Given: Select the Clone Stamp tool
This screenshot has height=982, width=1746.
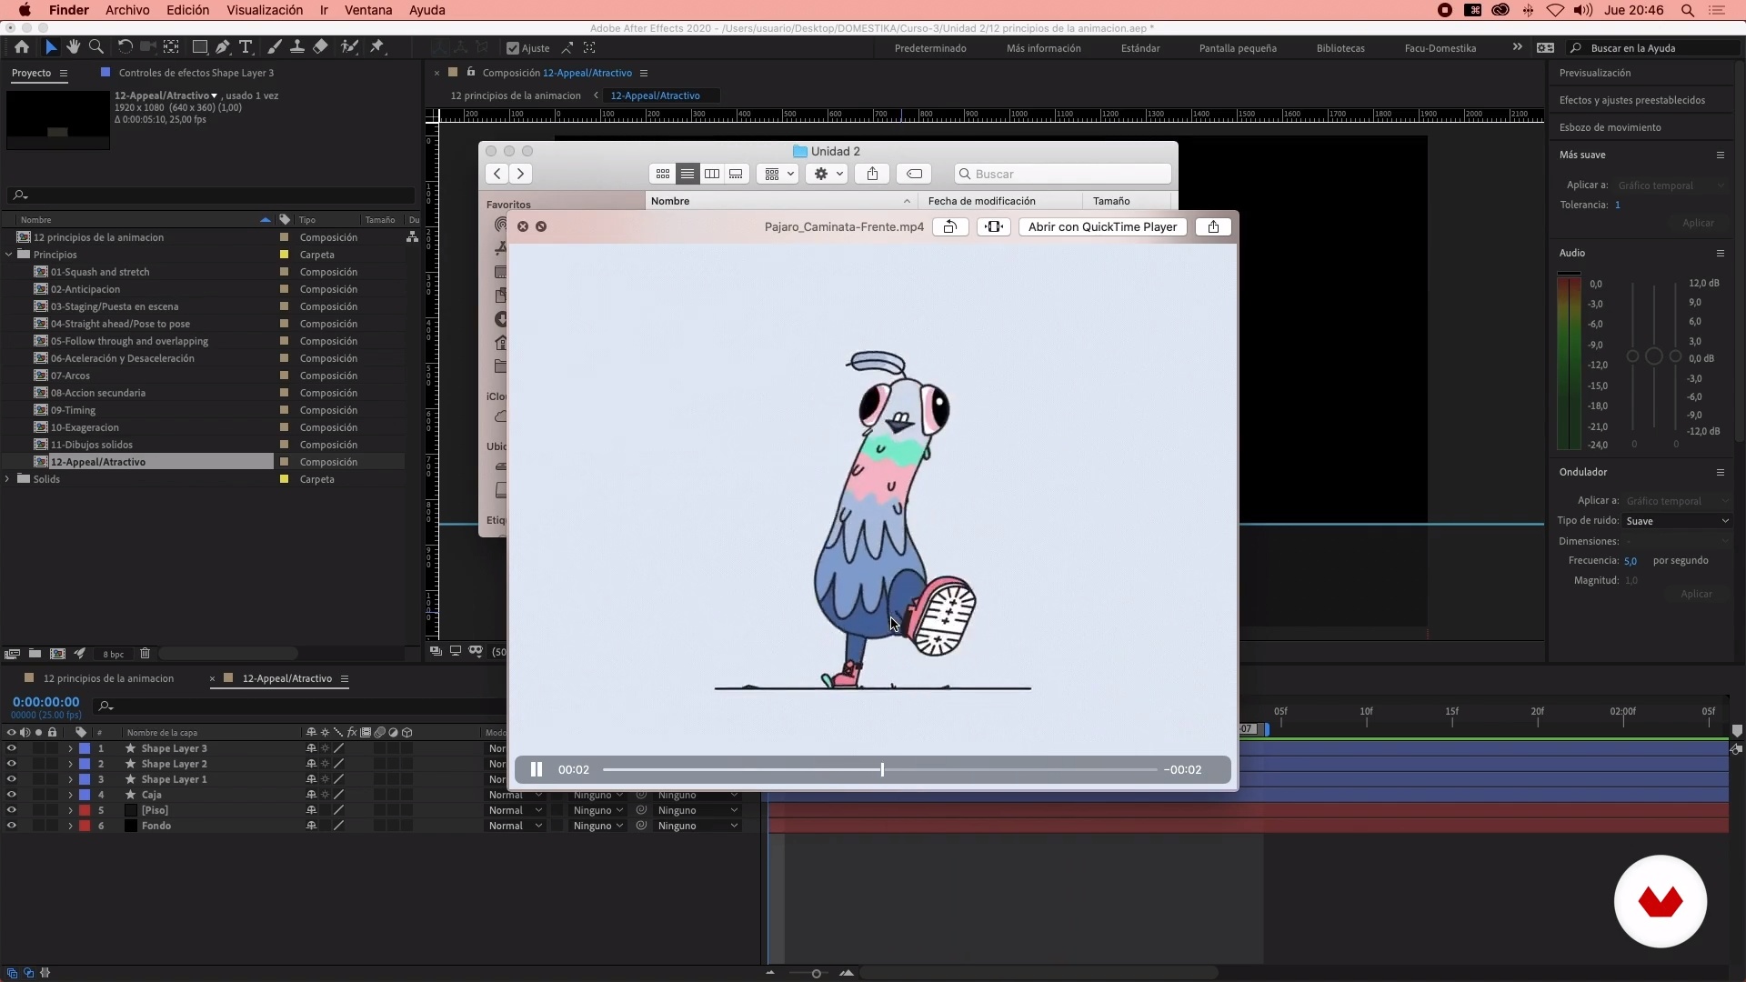Looking at the screenshot, I should click(296, 47).
